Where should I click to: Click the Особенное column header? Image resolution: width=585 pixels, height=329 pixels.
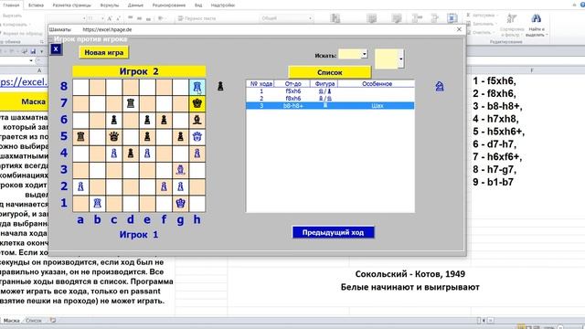click(377, 84)
